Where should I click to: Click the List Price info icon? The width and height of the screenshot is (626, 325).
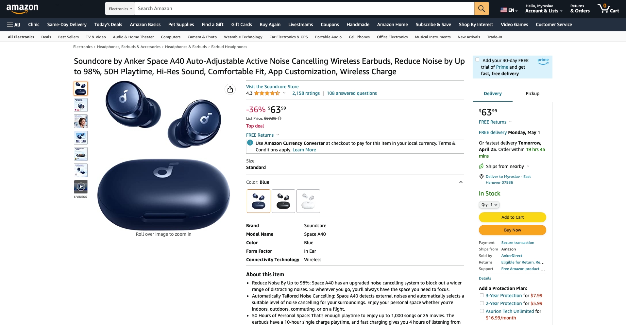tap(279, 118)
